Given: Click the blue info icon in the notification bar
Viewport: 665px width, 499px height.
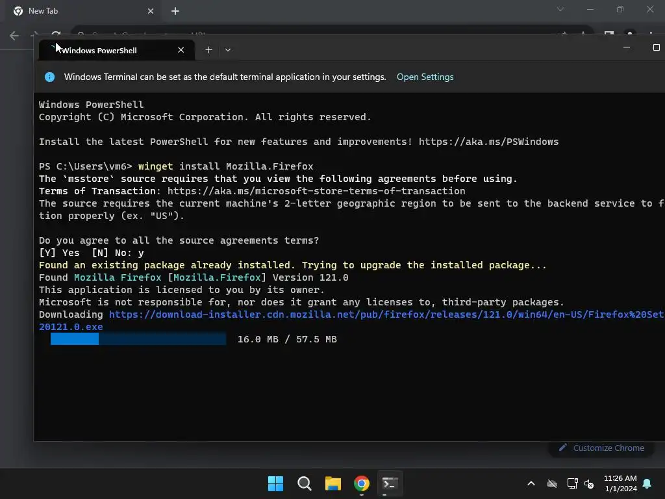Looking at the screenshot, I should click(x=49, y=77).
